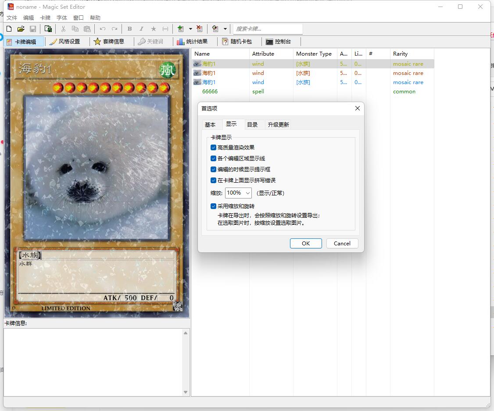Image resolution: width=494 pixels, height=411 pixels.
Task: Click Cancel in preferences dialog
Action: pos(342,243)
